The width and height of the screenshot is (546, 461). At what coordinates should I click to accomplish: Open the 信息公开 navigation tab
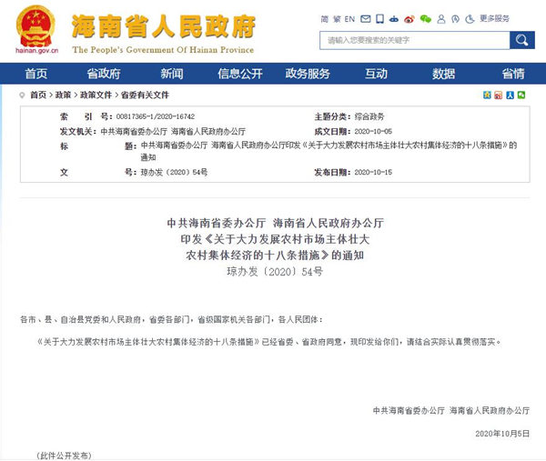tap(231, 74)
